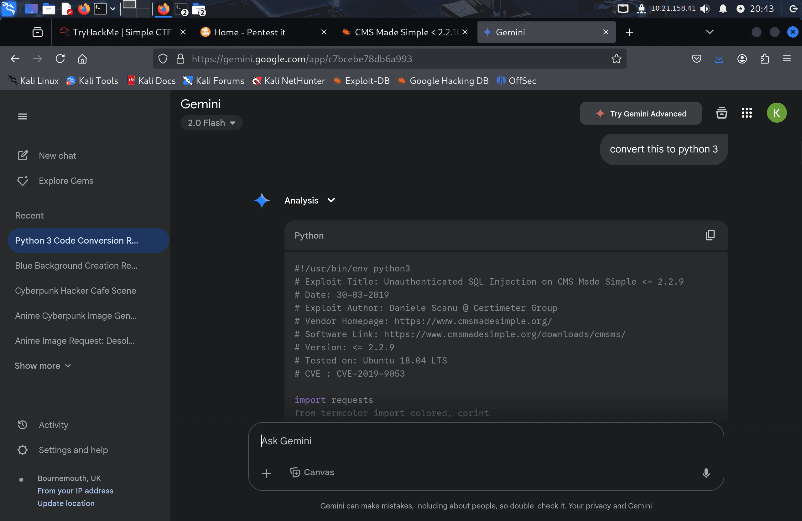802x521 pixels.
Task: Expand the Analysis chevron
Action: (331, 200)
